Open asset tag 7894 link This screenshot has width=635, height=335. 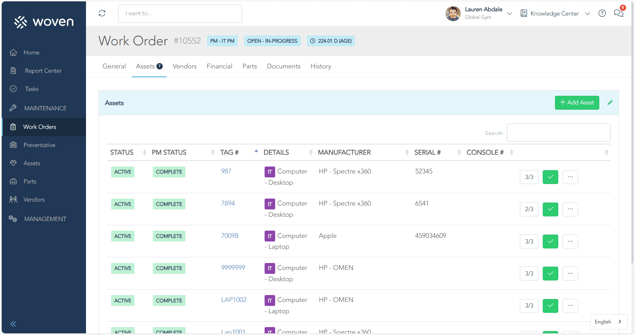tap(228, 204)
